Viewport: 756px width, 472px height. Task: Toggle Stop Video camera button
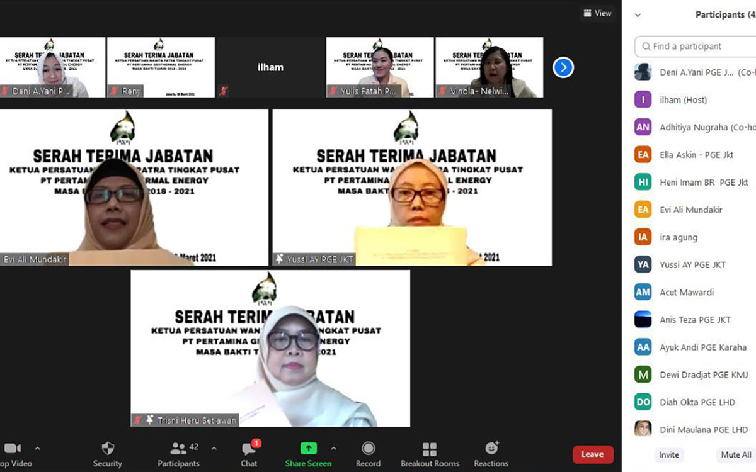13,449
